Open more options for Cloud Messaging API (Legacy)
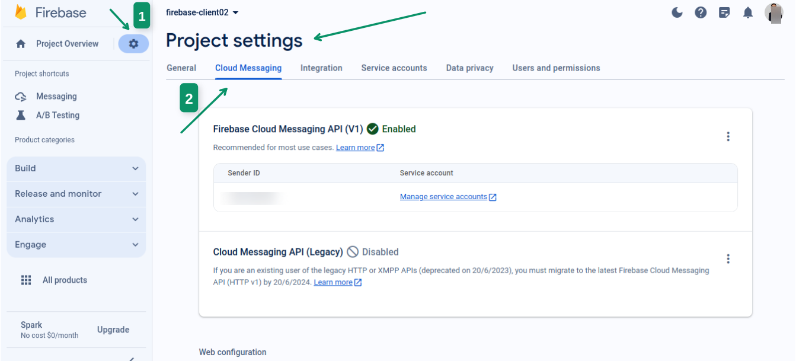The image size is (796, 361). (728, 258)
